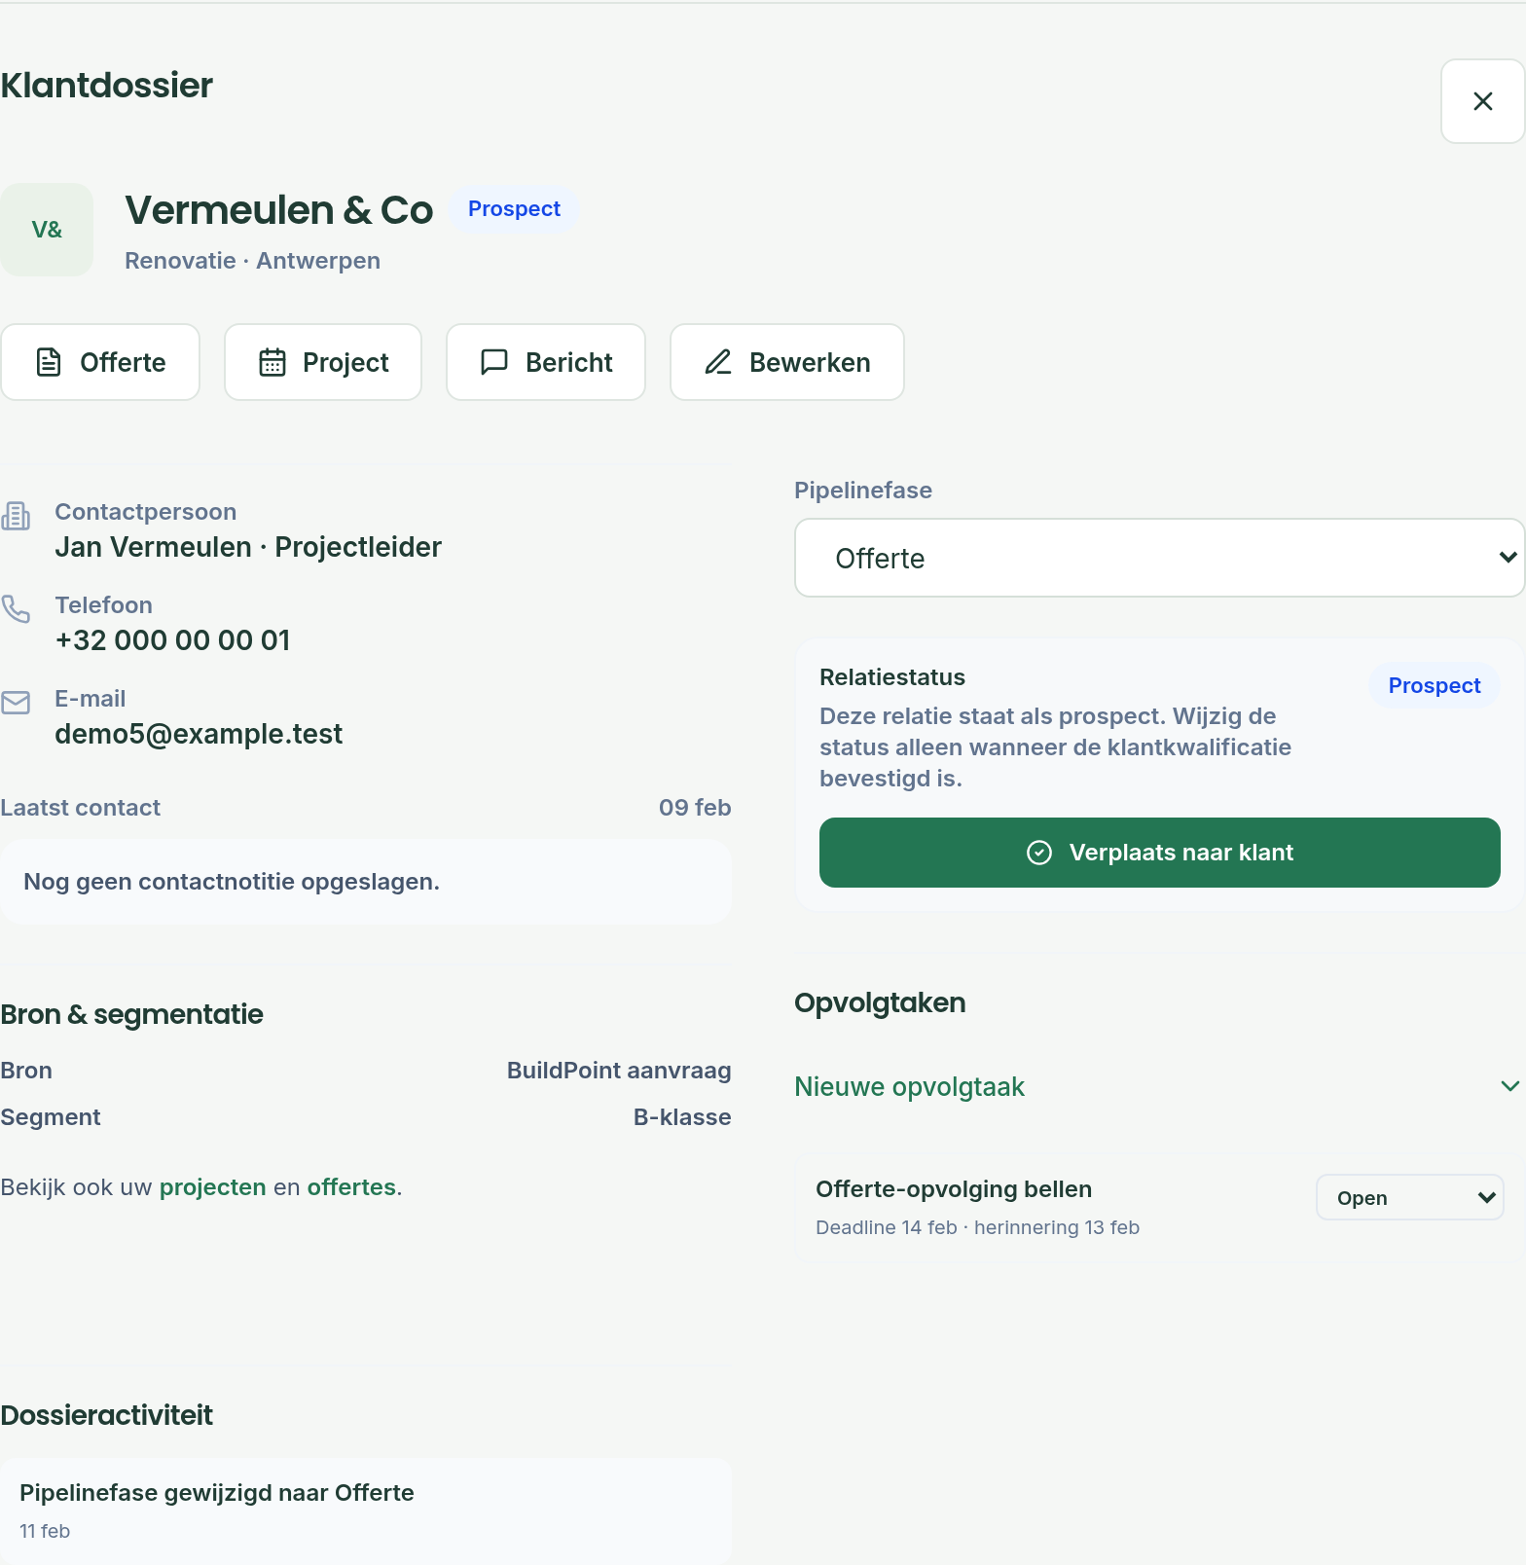
Task: Close the Klantdossier panel
Action: [1482, 101]
